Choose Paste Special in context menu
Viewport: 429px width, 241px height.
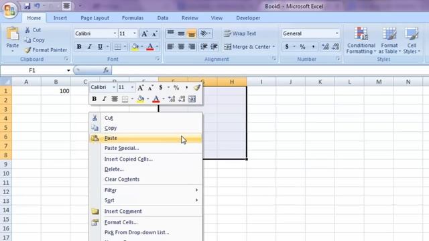pos(146,148)
